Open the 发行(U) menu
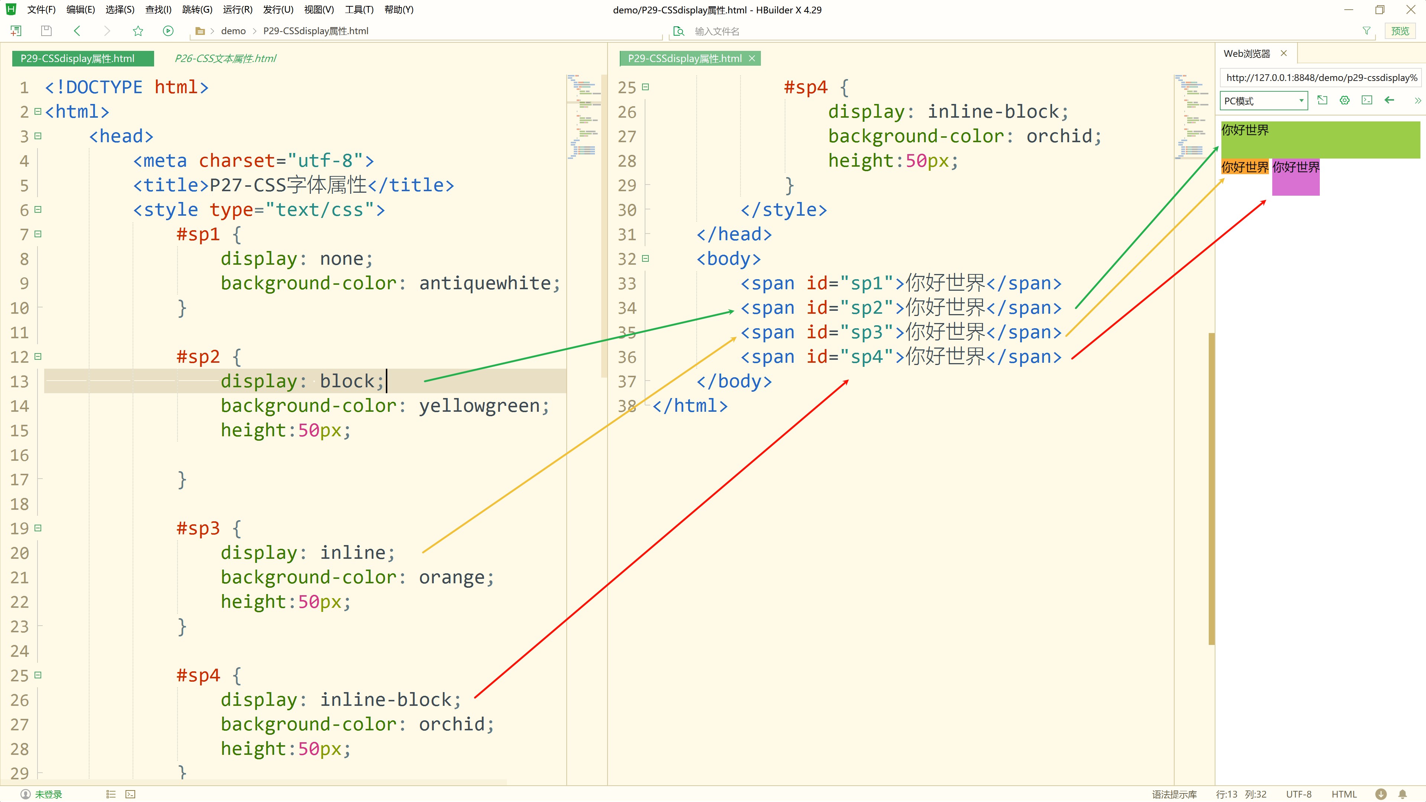This screenshot has height=802, width=1426. coord(278,9)
